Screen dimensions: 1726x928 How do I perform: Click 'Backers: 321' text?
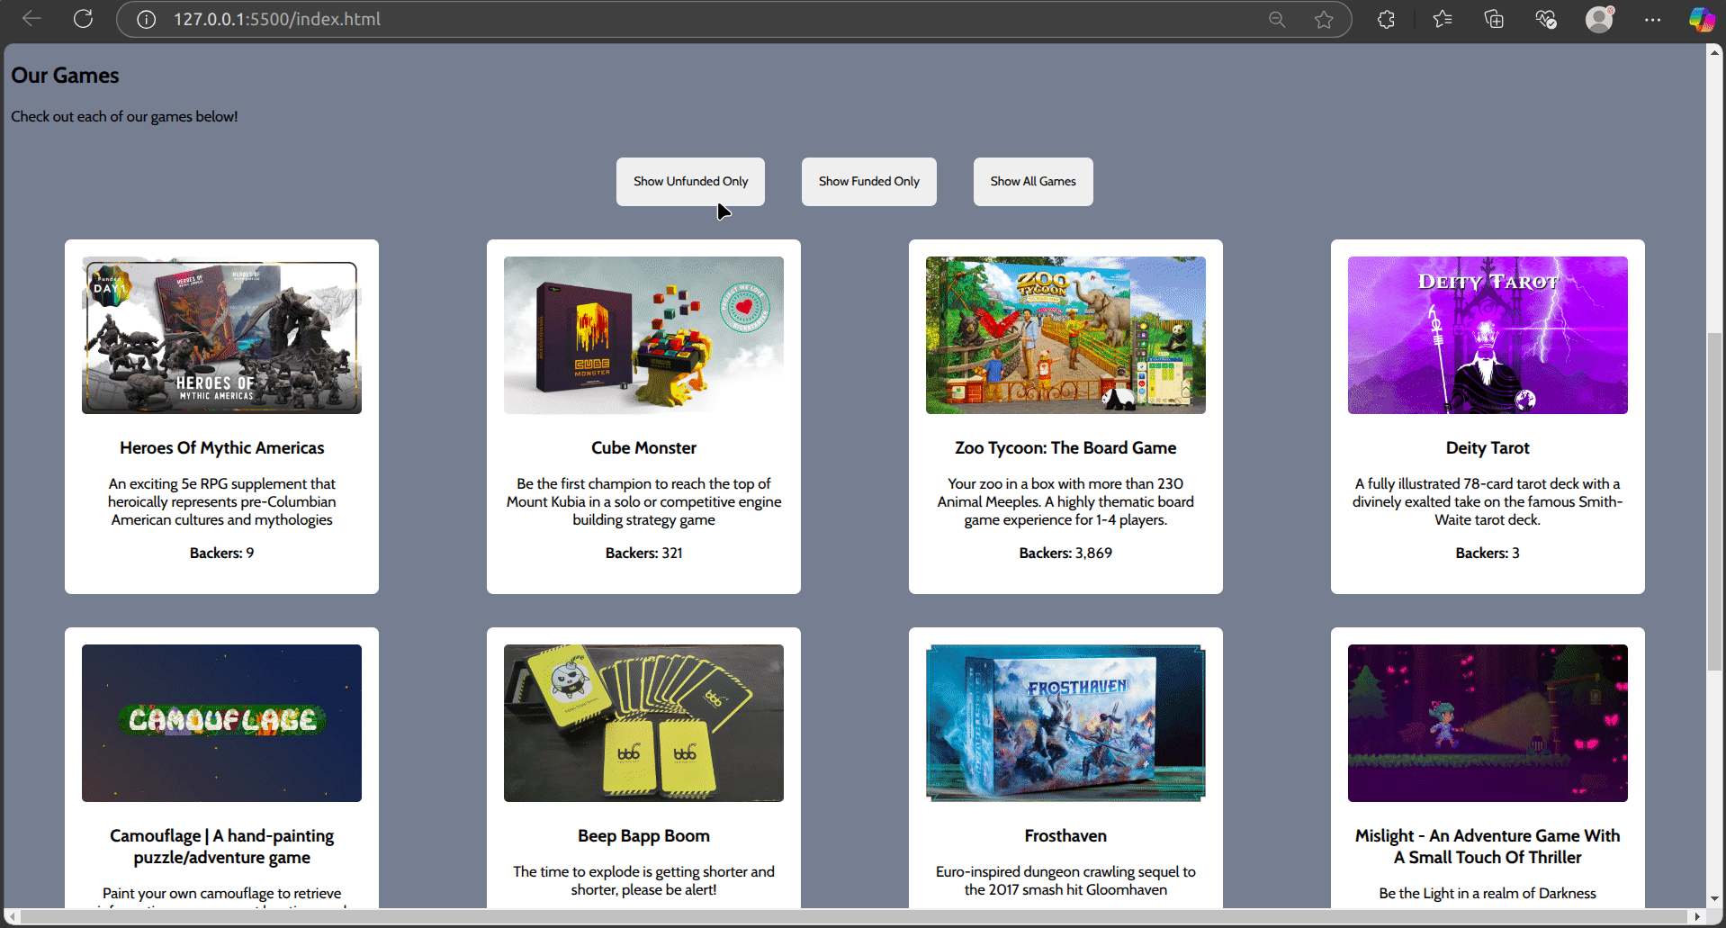[643, 554]
